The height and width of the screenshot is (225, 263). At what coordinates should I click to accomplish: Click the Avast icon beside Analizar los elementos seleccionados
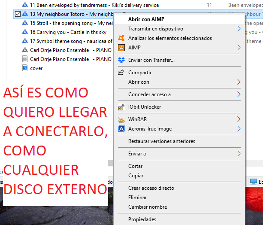click(x=121, y=38)
